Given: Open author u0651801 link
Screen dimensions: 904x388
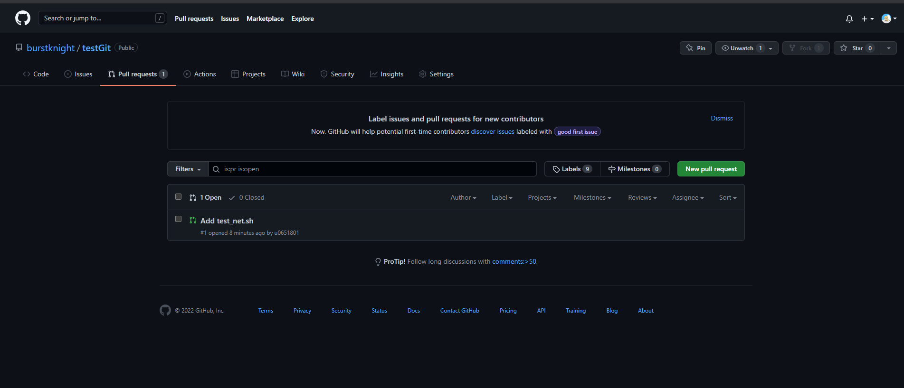Looking at the screenshot, I should [286, 233].
